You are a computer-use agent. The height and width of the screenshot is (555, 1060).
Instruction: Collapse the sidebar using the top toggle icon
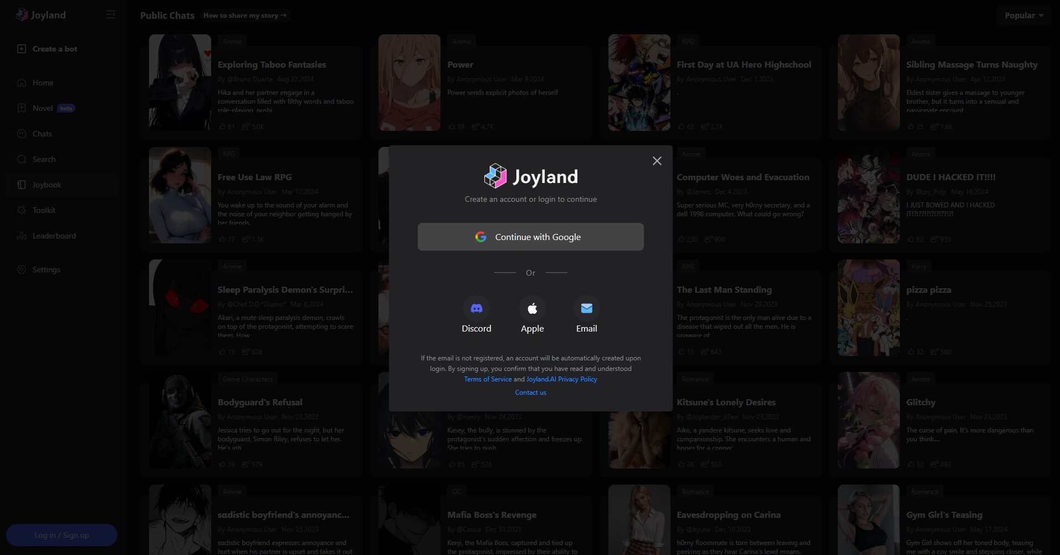coord(110,14)
